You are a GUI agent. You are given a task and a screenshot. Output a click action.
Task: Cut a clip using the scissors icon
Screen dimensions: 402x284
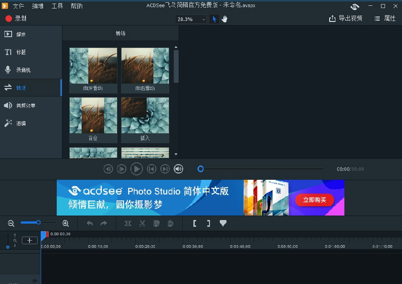click(142, 223)
